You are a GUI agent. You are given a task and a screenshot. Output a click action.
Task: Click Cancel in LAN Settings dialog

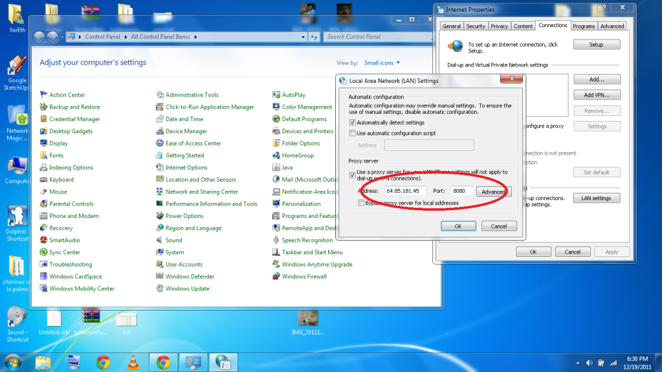click(499, 226)
